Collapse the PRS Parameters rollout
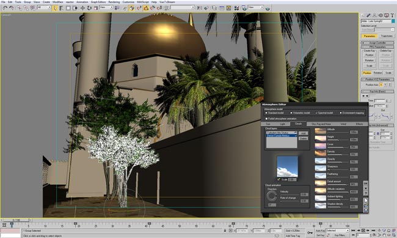397x238 pixels. click(377, 47)
